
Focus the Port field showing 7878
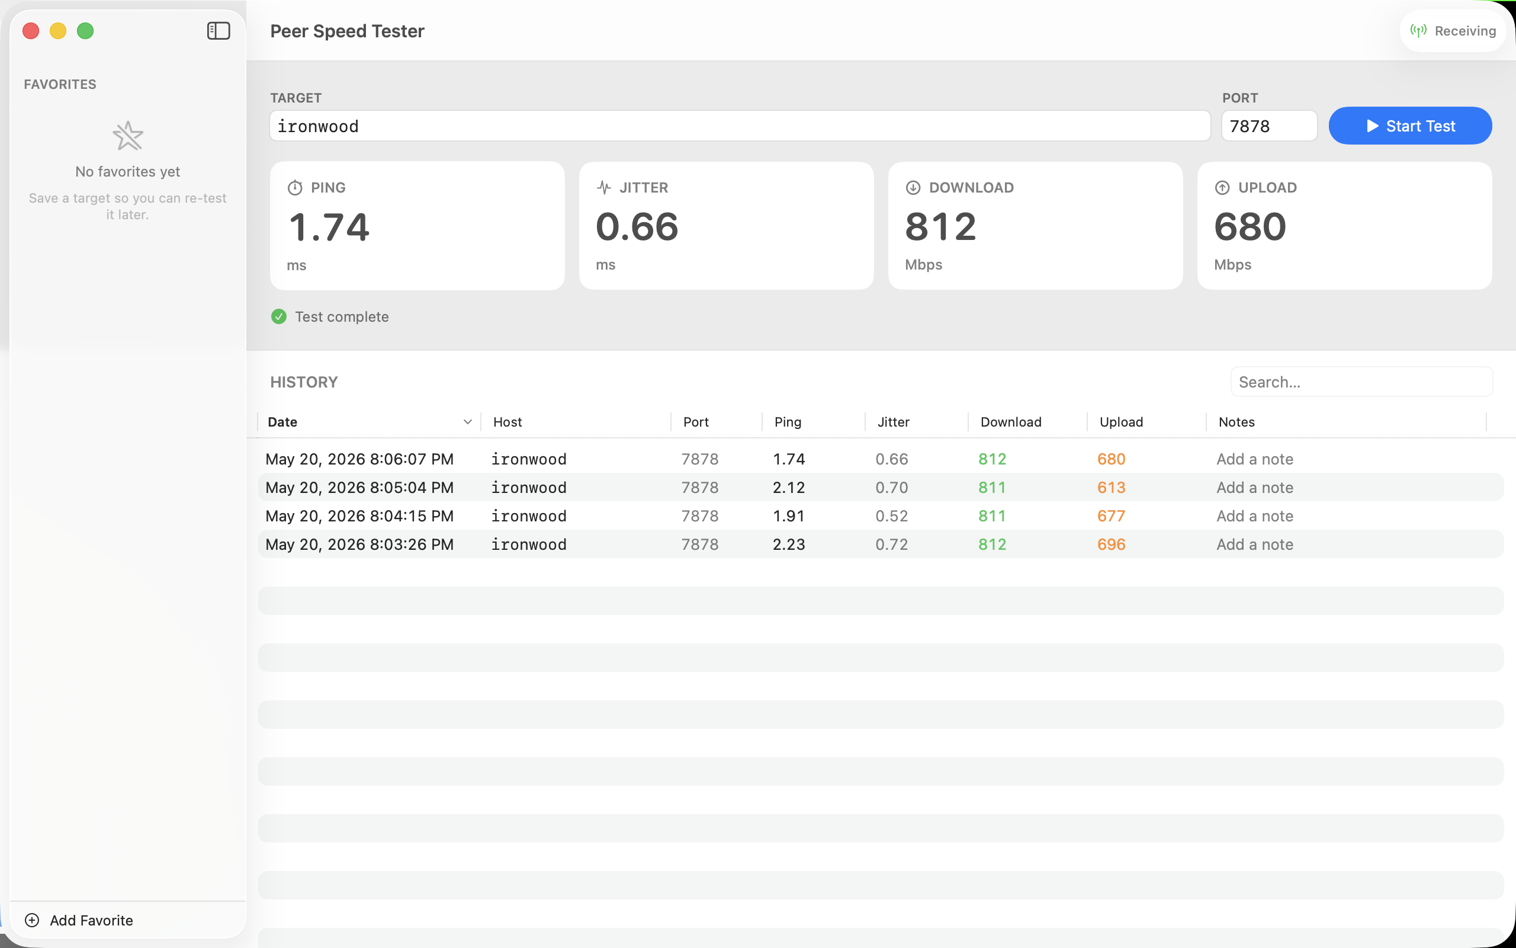click(1269, 126)
